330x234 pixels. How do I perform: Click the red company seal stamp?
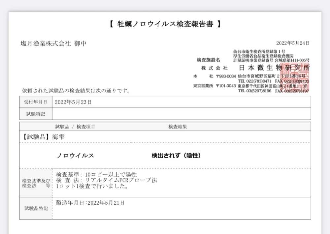[x=295, y=77]
